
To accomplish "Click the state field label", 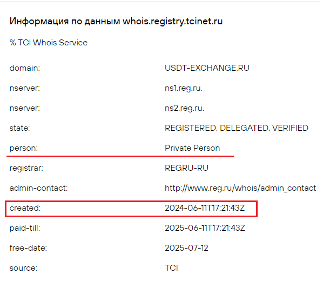I will (19, 128).
